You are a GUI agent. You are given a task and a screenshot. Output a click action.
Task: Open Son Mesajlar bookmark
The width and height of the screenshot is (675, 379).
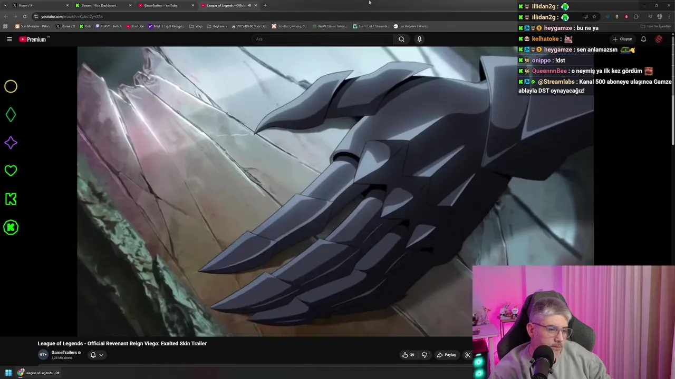tap(33, 26)
